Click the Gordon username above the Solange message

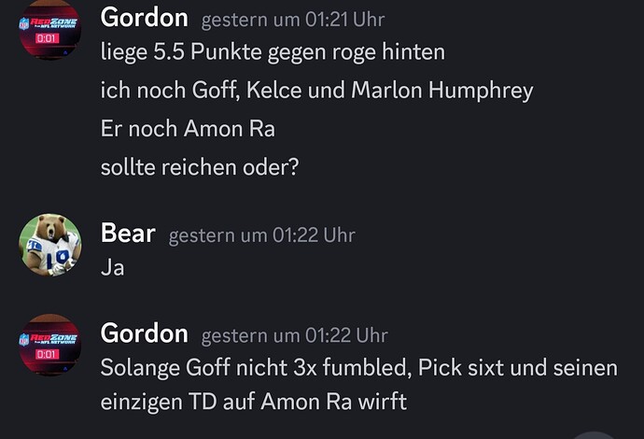144,333
